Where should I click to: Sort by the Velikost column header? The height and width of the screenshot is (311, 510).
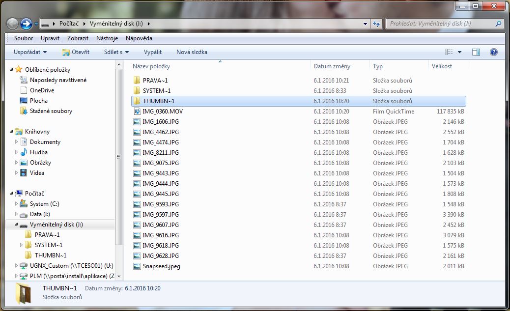pos(442,66)
